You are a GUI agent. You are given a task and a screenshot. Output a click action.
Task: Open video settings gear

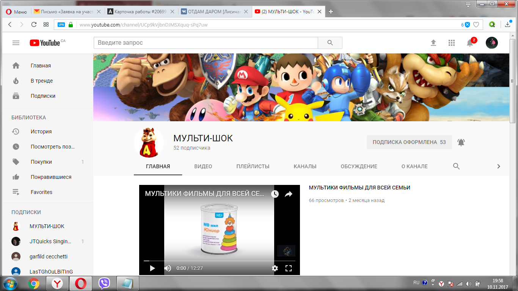[275, 268]
